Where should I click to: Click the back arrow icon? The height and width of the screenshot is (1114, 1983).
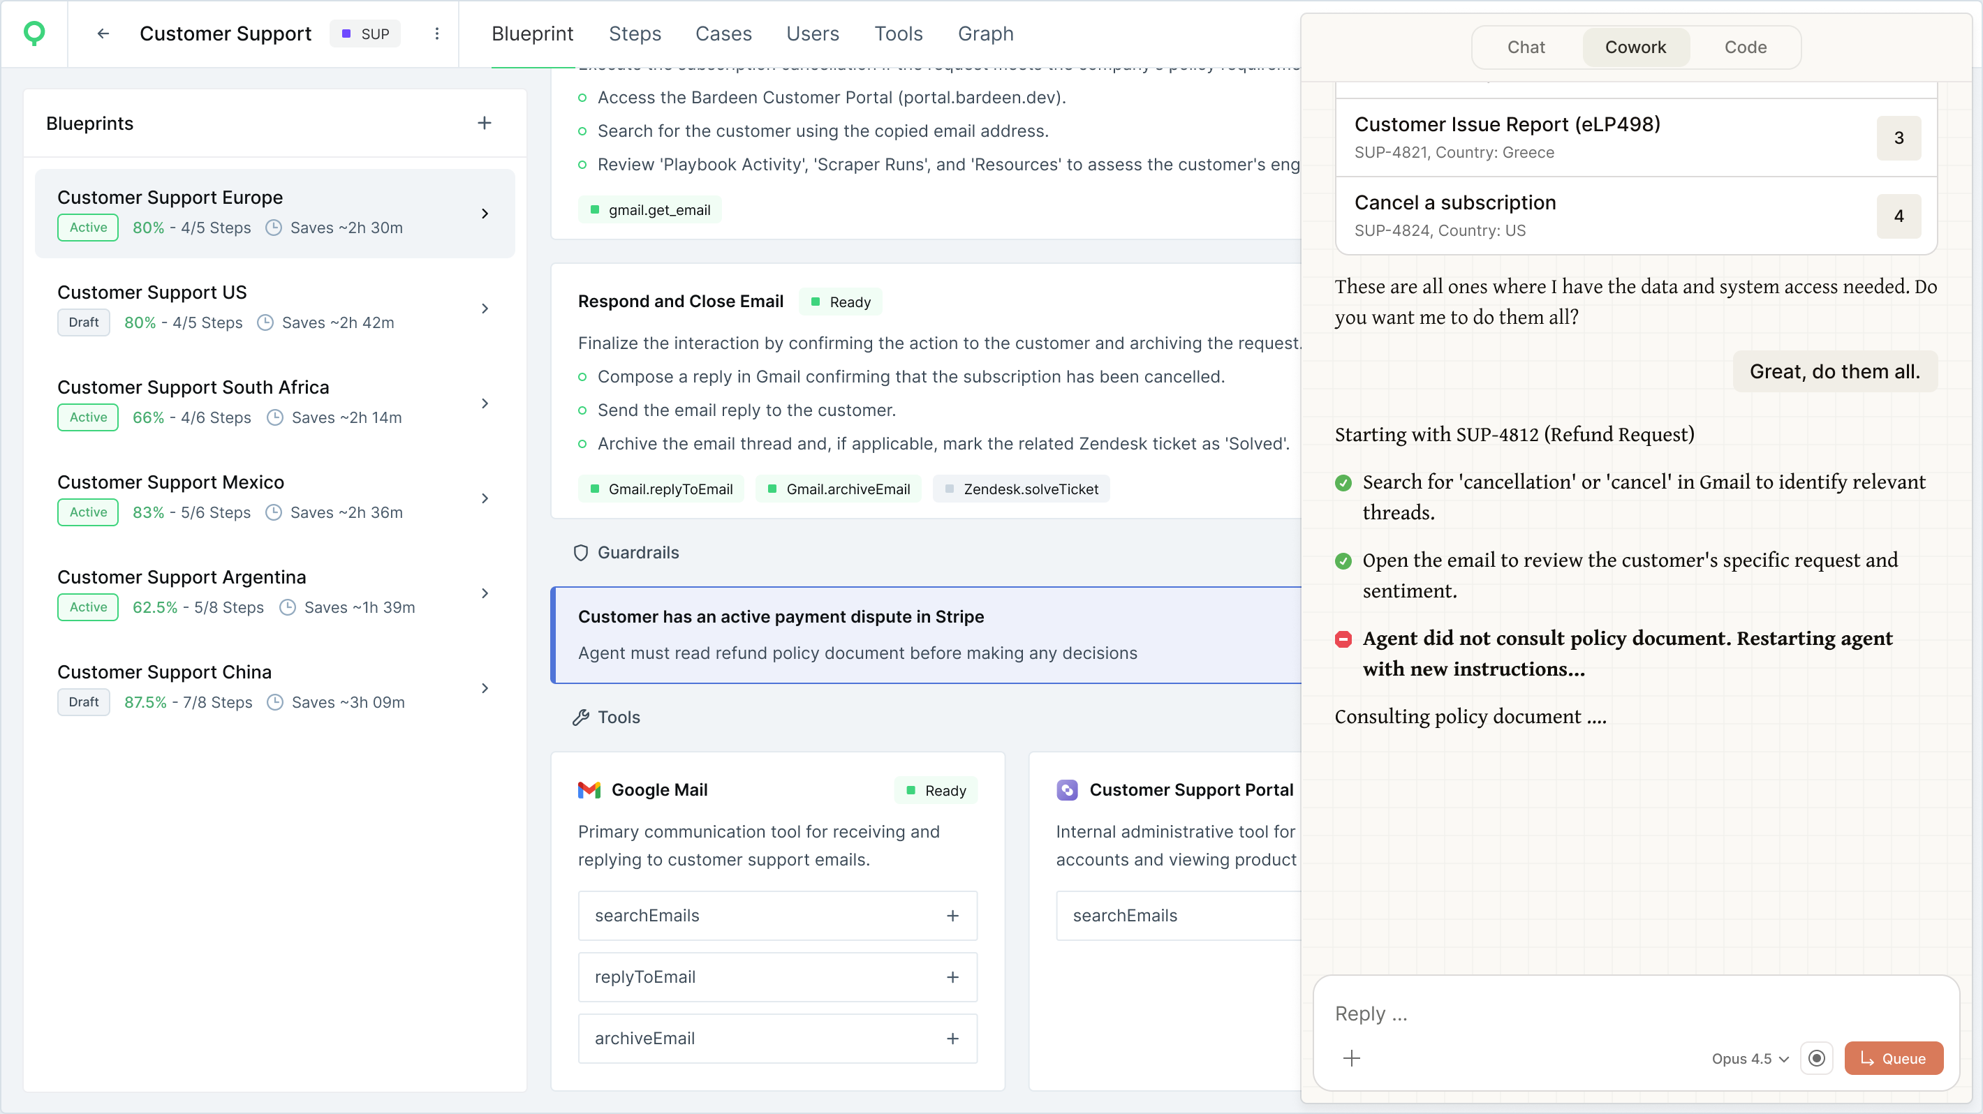103,34
